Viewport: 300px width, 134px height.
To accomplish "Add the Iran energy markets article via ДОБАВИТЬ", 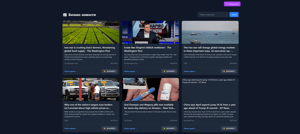I will 229,71.
